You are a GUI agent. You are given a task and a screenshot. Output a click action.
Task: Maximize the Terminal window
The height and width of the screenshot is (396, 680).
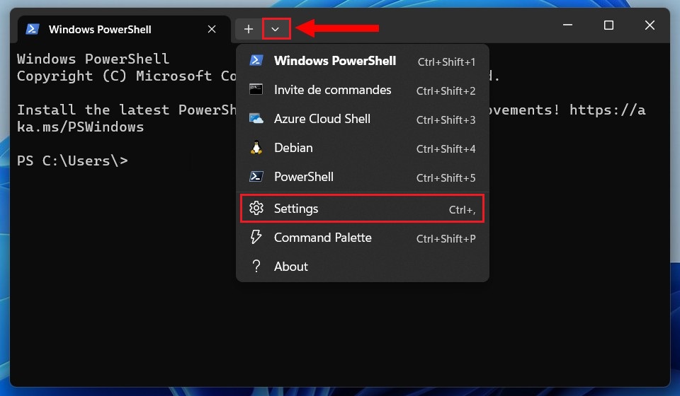click(608, 25)
